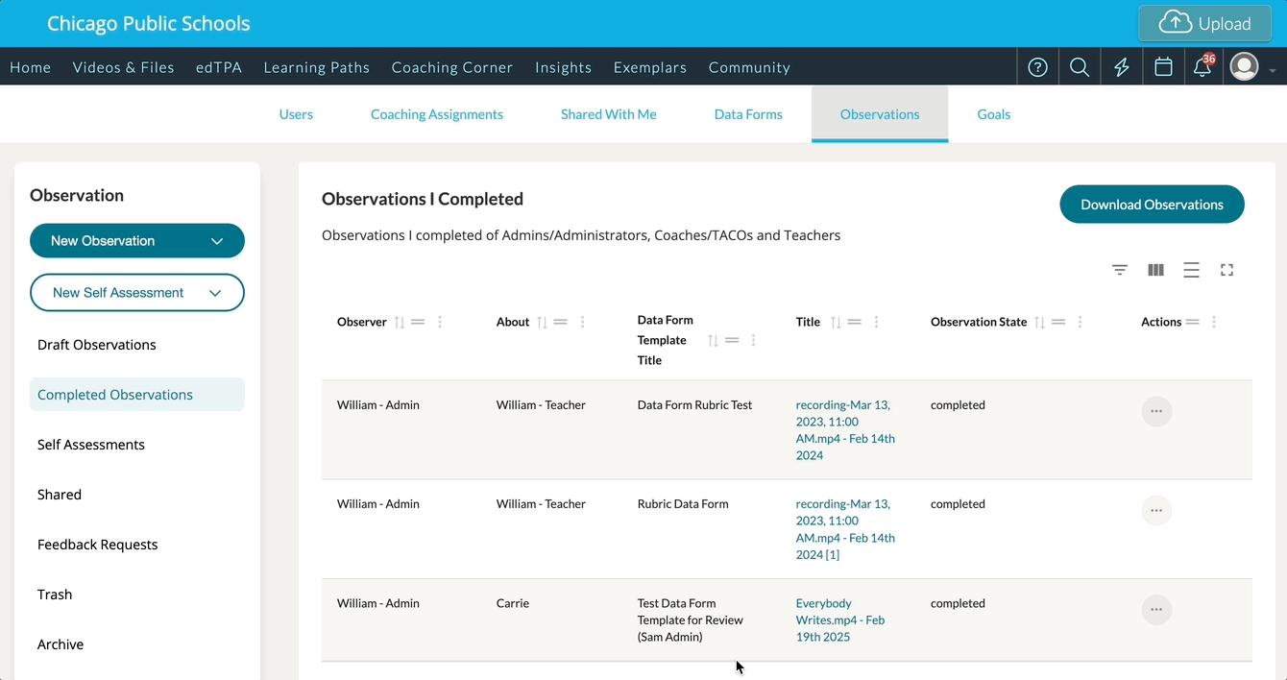Click the Download Observations button
Screen dimensions: 1287x680
coord(1152,205)
